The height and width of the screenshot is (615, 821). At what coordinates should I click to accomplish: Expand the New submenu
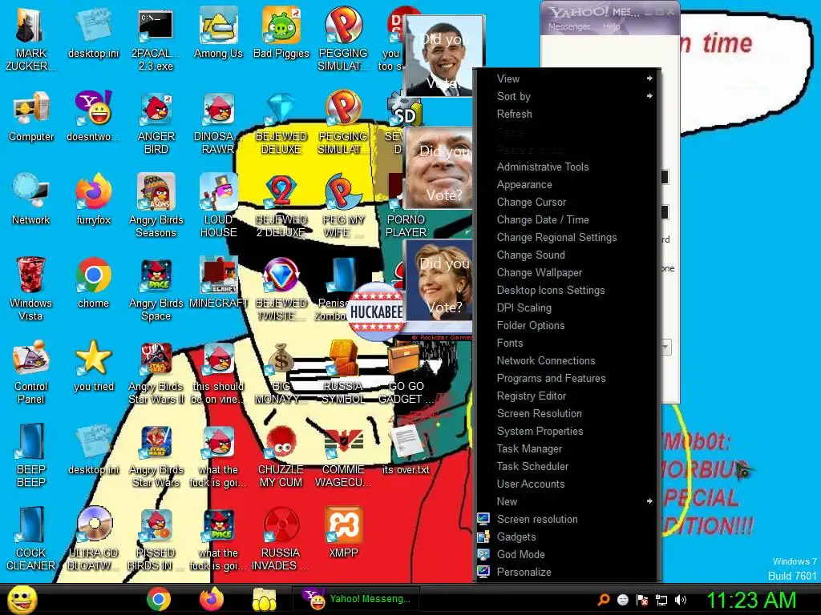click(567, 501)
